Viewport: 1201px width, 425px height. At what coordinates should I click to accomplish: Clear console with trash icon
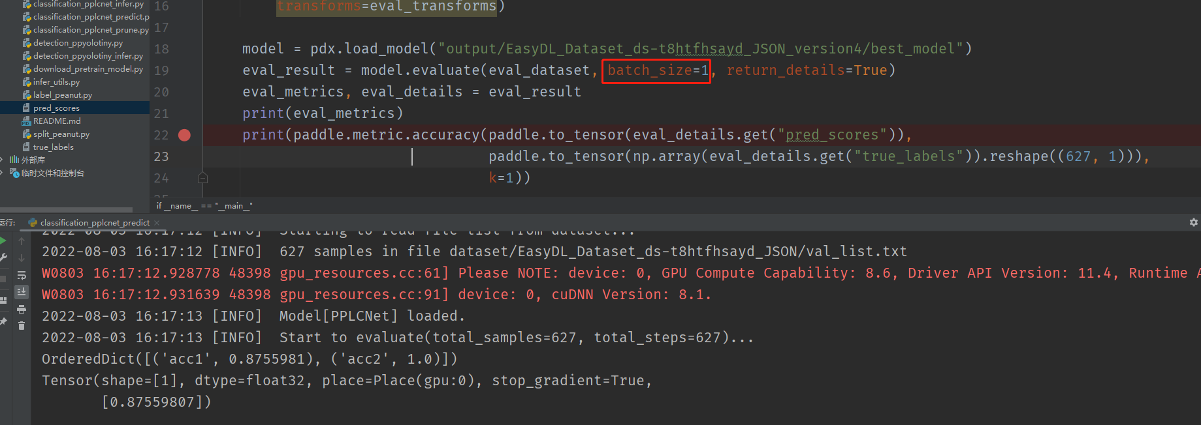[22, 325]
